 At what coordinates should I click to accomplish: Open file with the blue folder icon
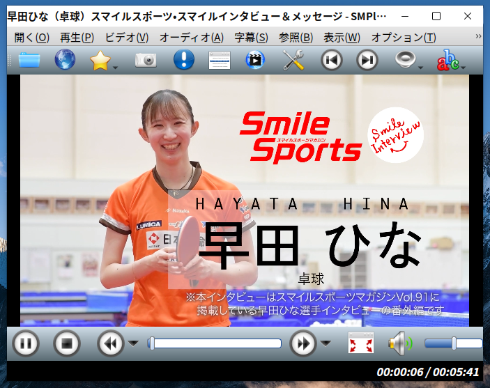[x=29, y=60]
